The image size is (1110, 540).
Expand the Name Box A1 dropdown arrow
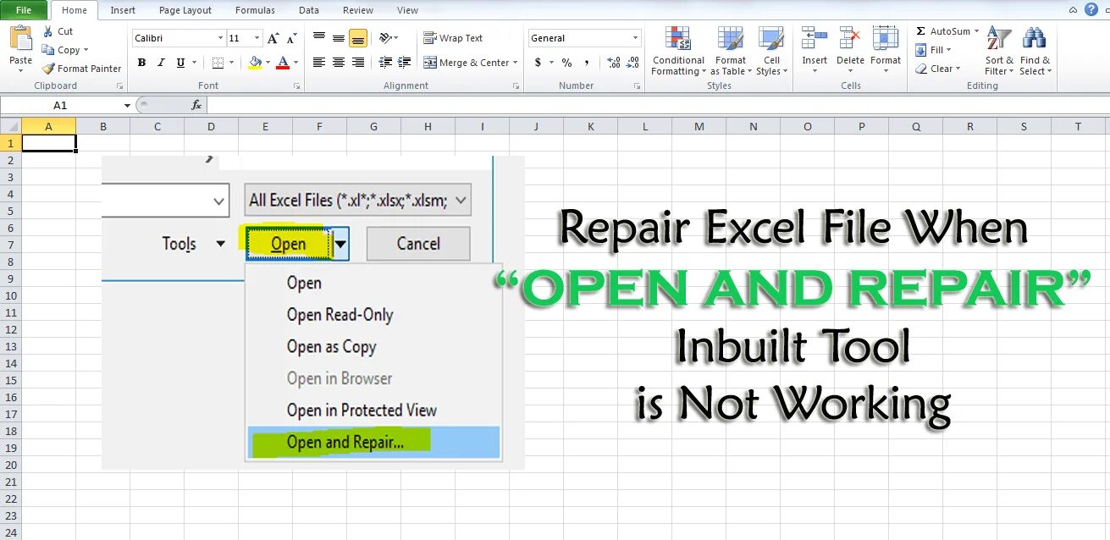[x=127, y=106]
